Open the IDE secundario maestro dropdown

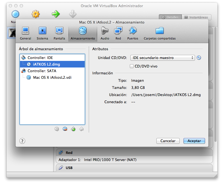pos(162,58)
